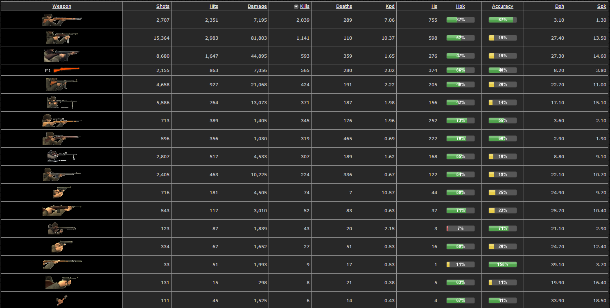
Task: Sort table by Shots column
Action: (163, 6)
